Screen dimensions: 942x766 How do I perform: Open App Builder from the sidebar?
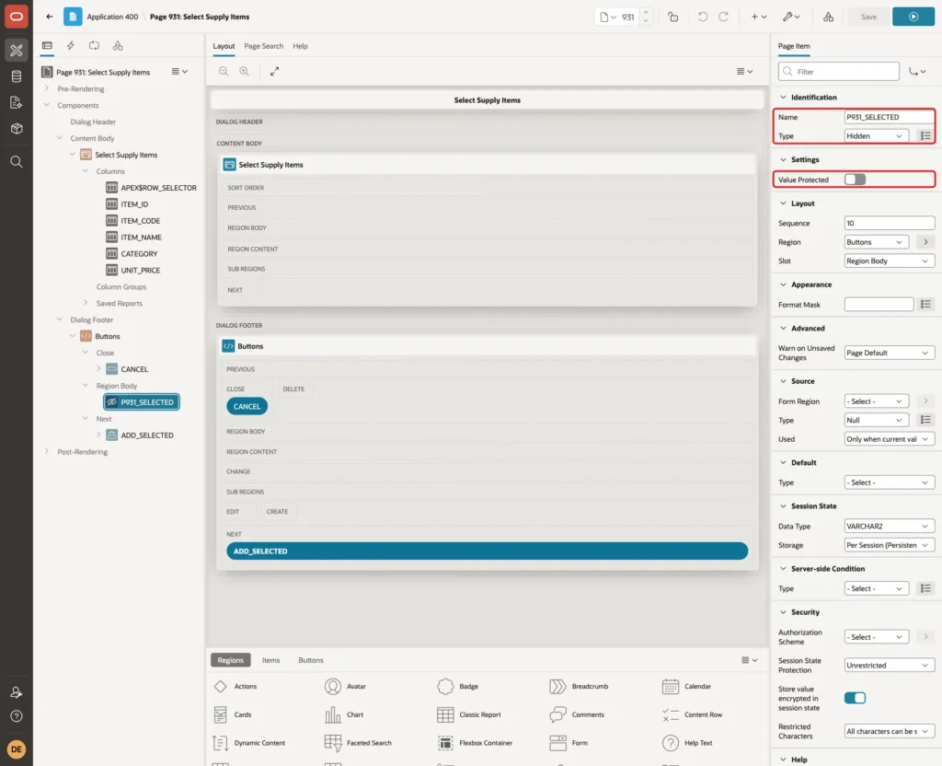17,51
